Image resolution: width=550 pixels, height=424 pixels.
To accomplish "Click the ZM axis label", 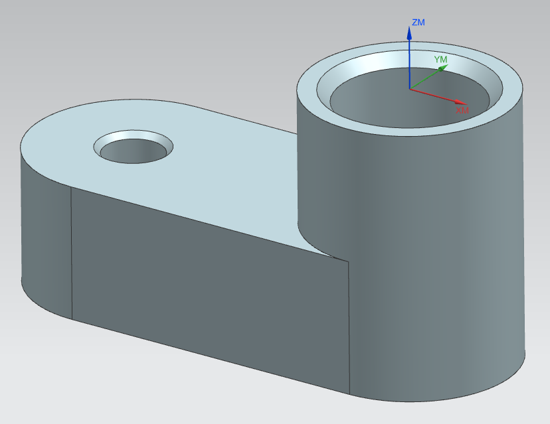I will pos(418,23).
